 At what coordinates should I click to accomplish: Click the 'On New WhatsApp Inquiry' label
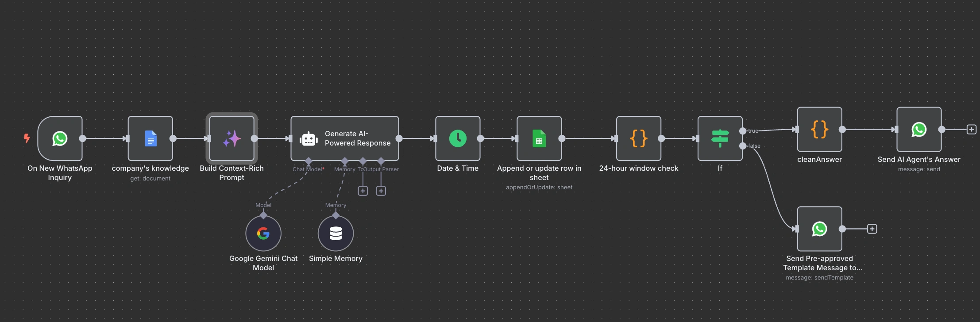pyautogui.click(x=60, y=173)
